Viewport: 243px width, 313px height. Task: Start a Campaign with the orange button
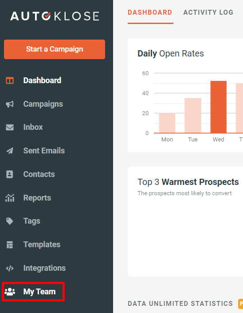click(x=55, y=49)
